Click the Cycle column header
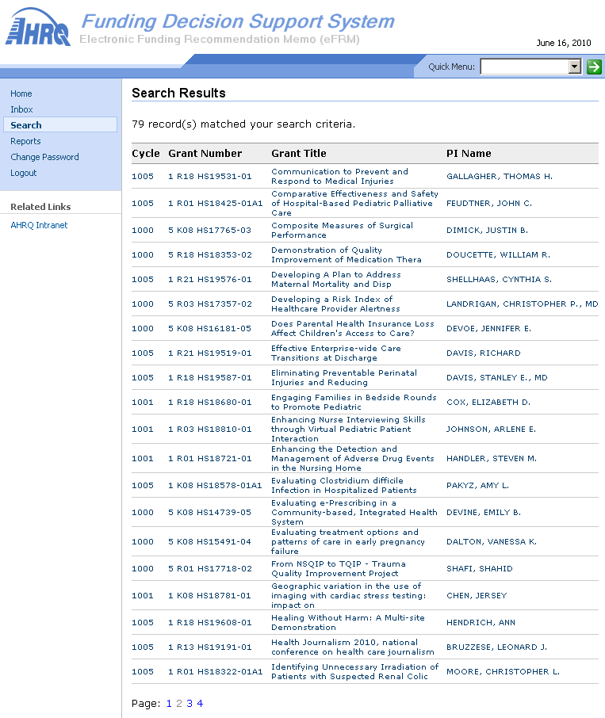This screenshot has height=718, width=605. pos(146,154)
